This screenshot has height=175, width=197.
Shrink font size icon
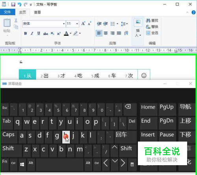tap(89, 24)
